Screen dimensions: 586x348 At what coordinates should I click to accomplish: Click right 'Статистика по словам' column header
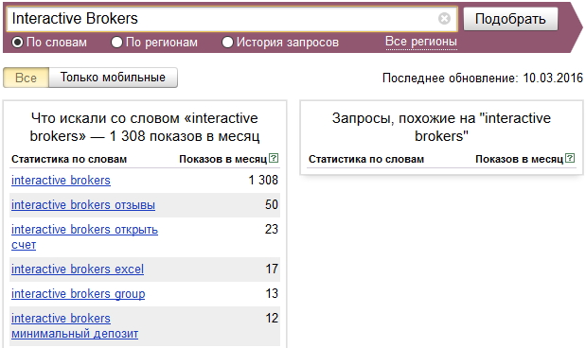366,159
